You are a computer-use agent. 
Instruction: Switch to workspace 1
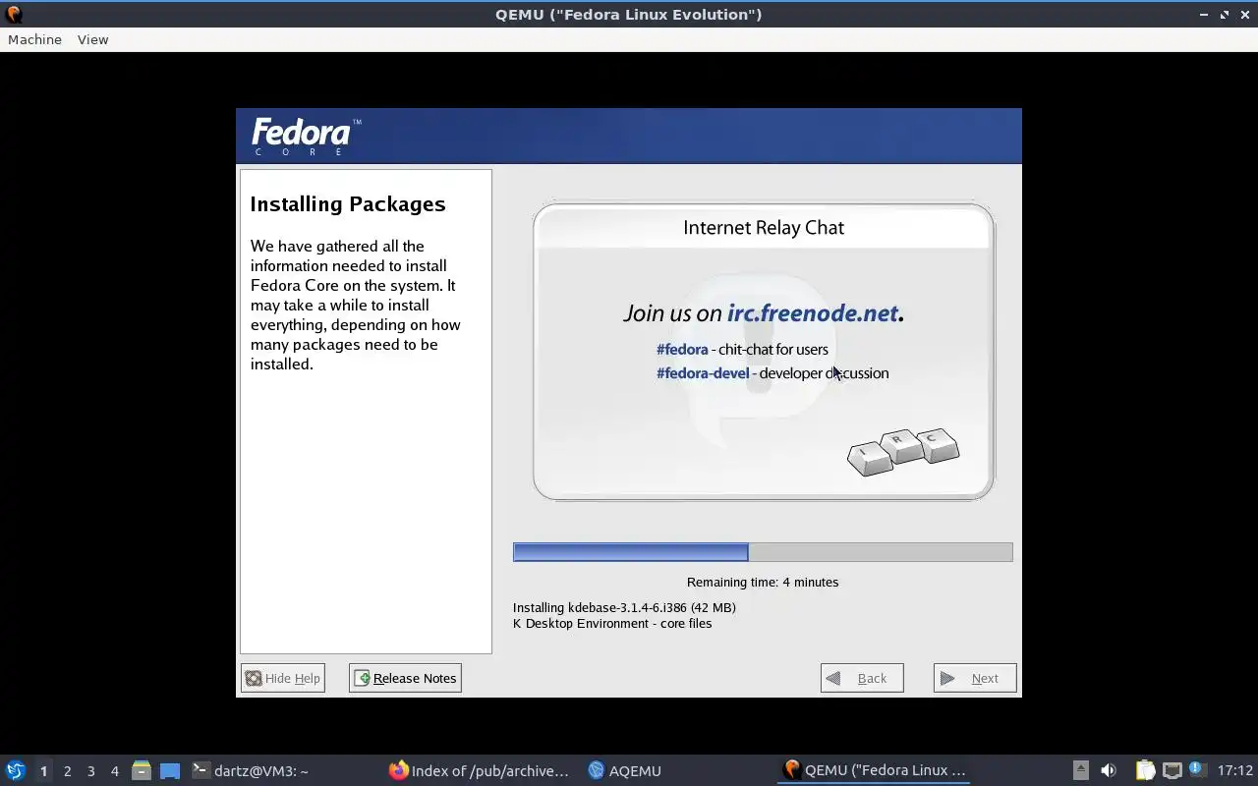[43, 771]
